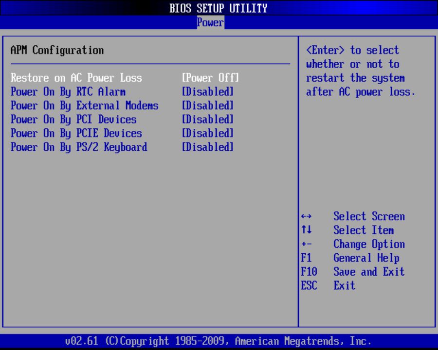The height and width of the screenshot is (350, 438).
Task: Click the APM Configuration heading
Action: pyautogui.click(x=57, y=50)
